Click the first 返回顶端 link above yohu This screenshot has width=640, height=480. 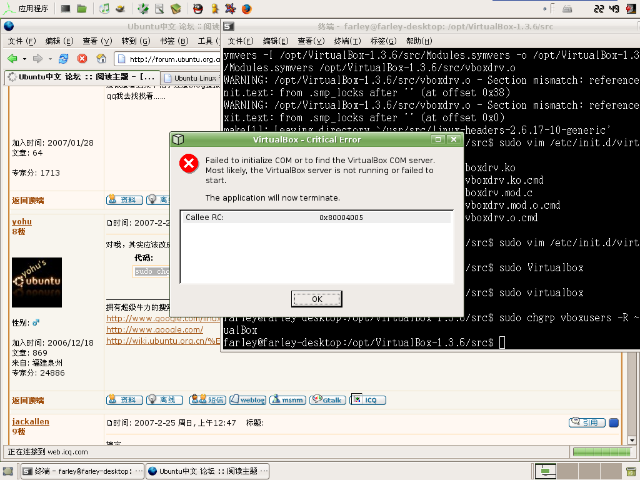click(x=27, y=201)
